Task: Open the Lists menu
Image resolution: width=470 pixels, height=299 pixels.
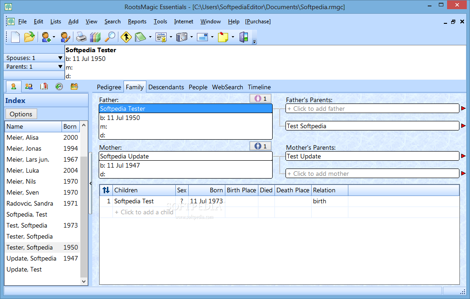Action: pyautogui.click(x=56, y=22)
